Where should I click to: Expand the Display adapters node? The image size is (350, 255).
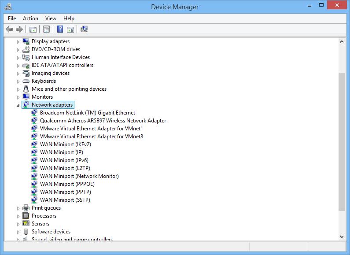tap(18, 42)
